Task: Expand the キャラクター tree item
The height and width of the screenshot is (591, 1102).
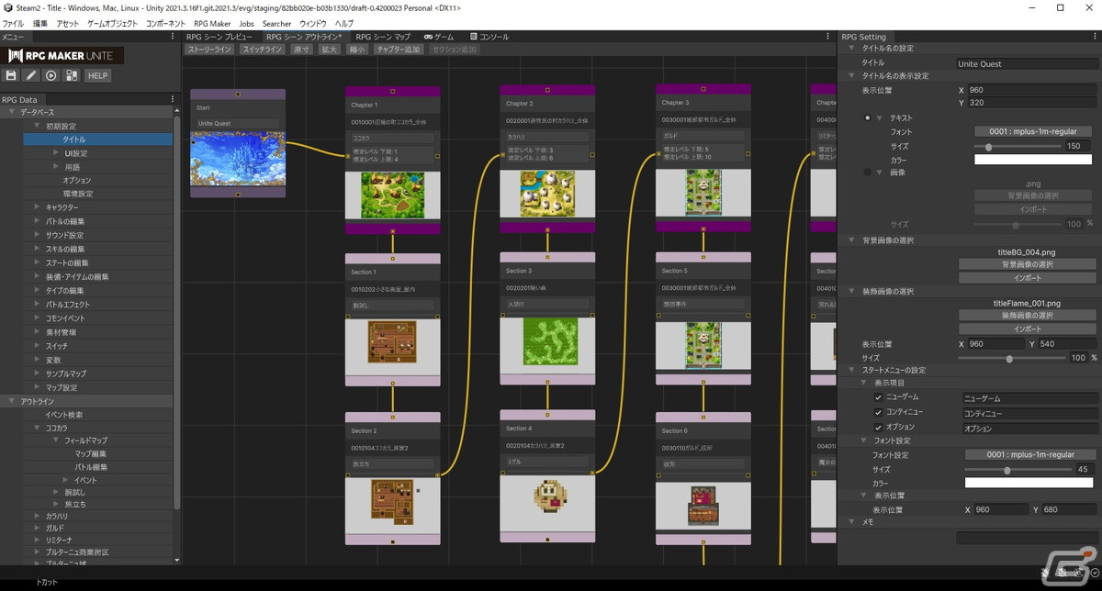Action: tap(38, 207)
